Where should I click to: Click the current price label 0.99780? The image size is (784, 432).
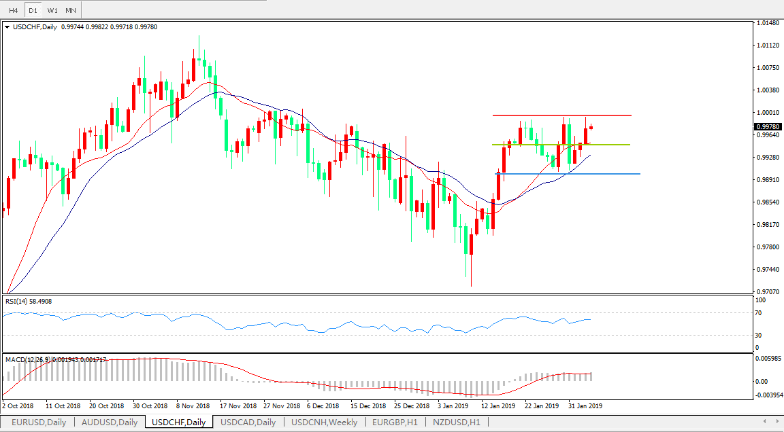(768, 126)
